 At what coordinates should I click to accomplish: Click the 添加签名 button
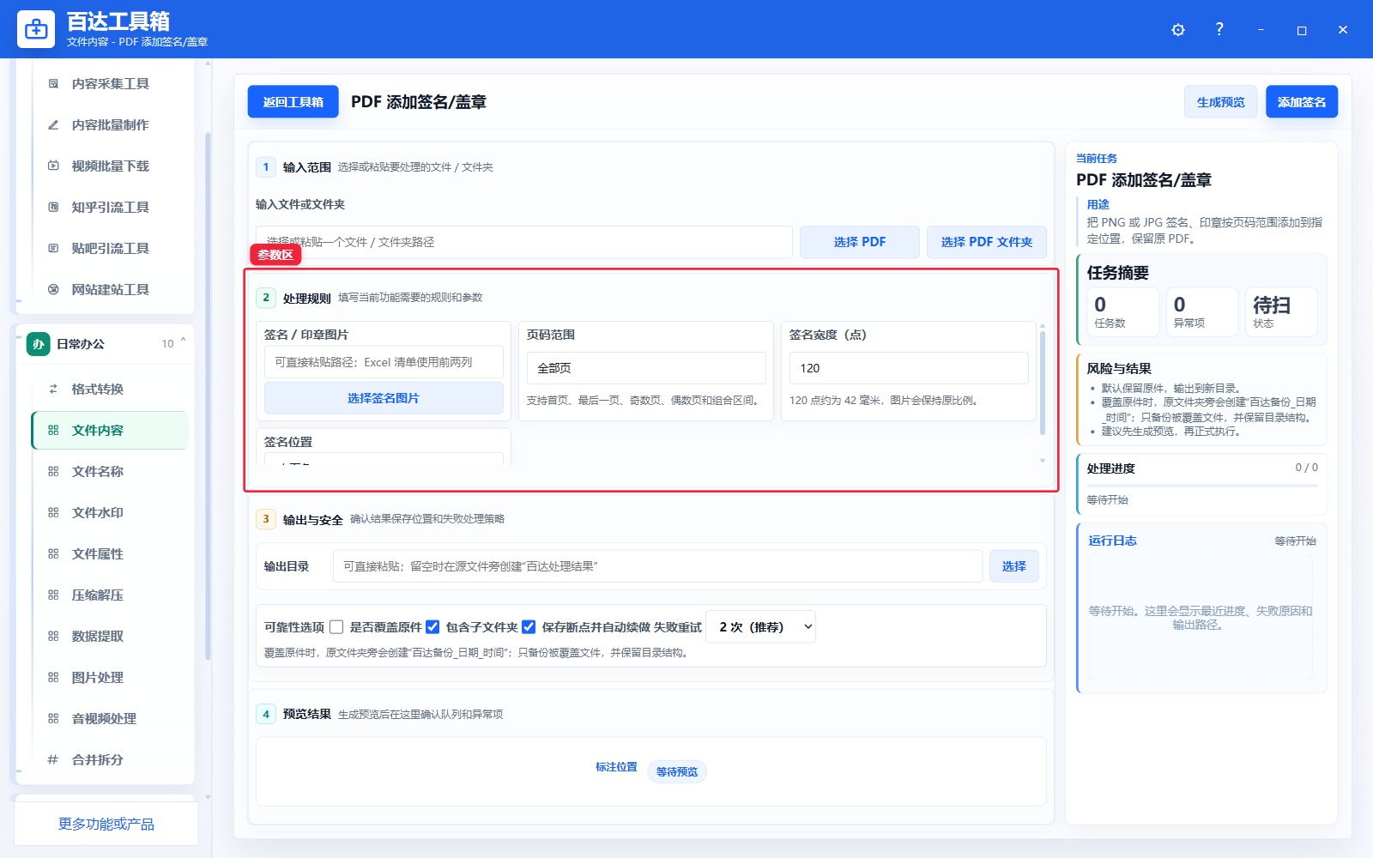tap(1301, 102)
